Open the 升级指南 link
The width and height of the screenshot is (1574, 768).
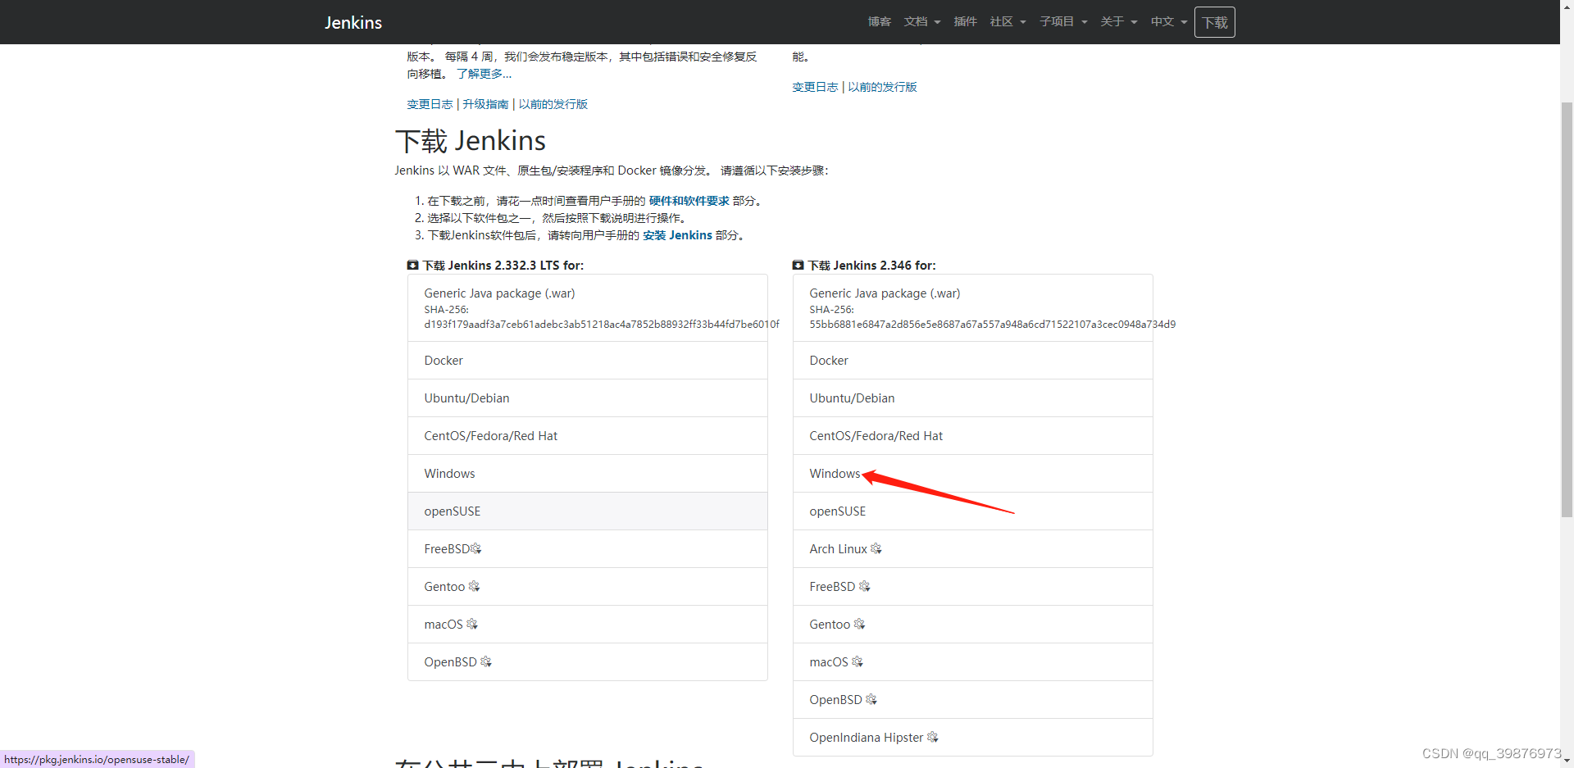click(x=485, y=104)
